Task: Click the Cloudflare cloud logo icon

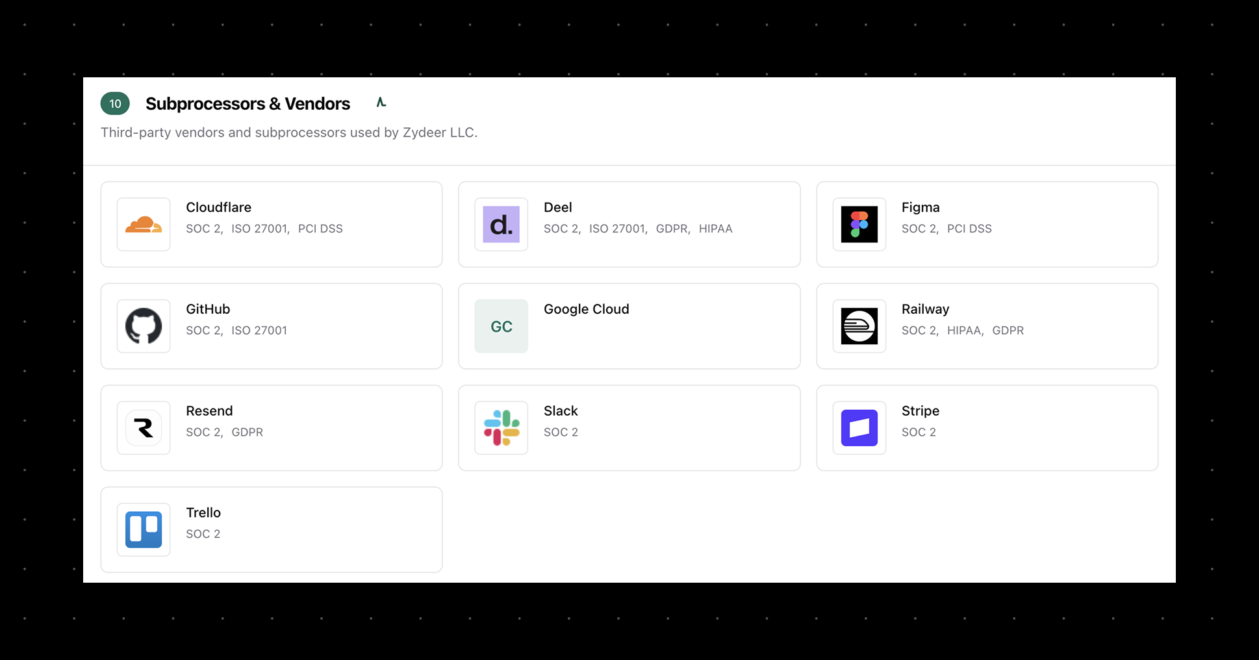Action: click(144, 224)
